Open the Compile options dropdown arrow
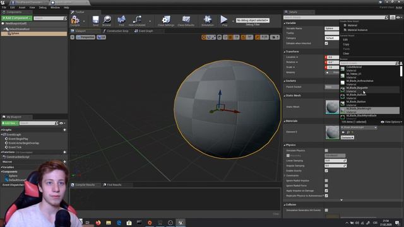Image resolution: width=404 pixels, height=227 pixels. point(84,21)
